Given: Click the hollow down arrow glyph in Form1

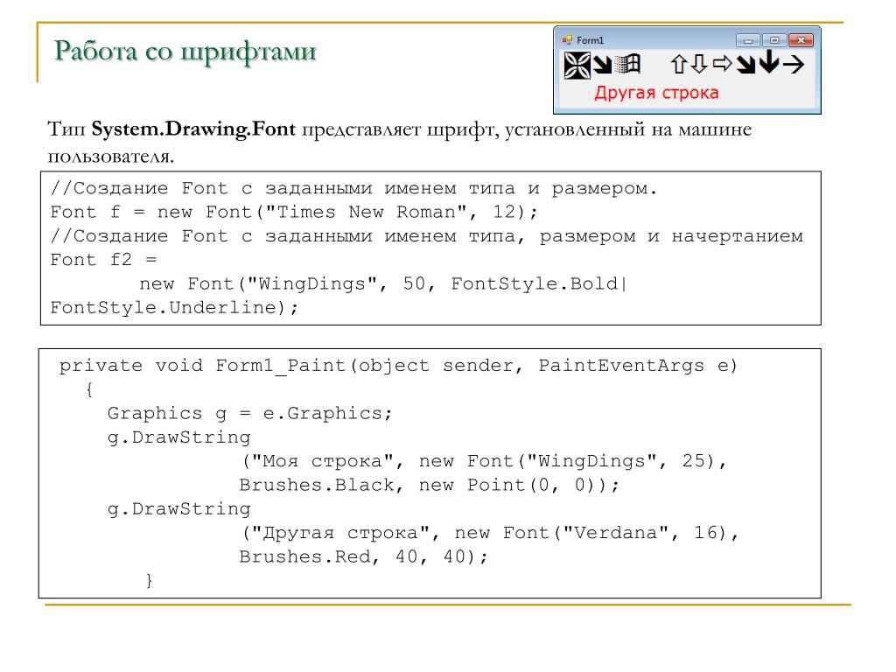Looking at the screenshot, I should (699, 64).
